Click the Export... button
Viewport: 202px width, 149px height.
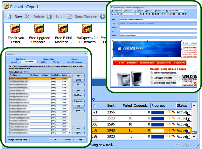click(x=79, y=132)
